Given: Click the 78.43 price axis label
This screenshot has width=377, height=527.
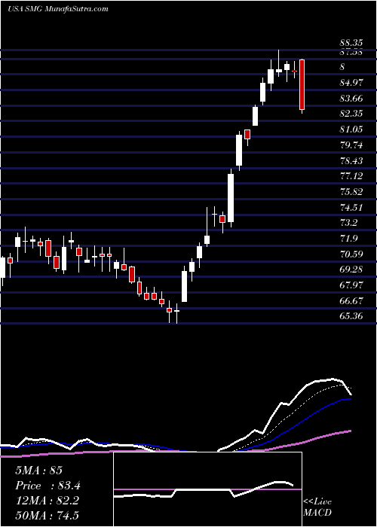Looking at the screenshot, I should click(x=351, y=161).
